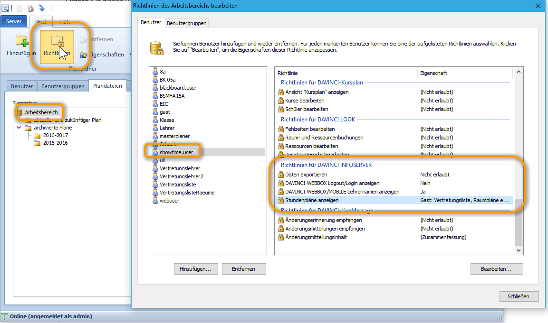Collapse the archivierte Pläne tree node
Image resolution: width=548 pixels, height=323 pixels.
point(19,128)
